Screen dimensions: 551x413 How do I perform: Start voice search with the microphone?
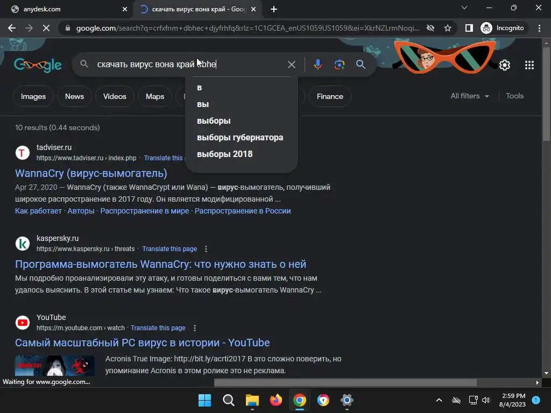(x=317, y=65)
